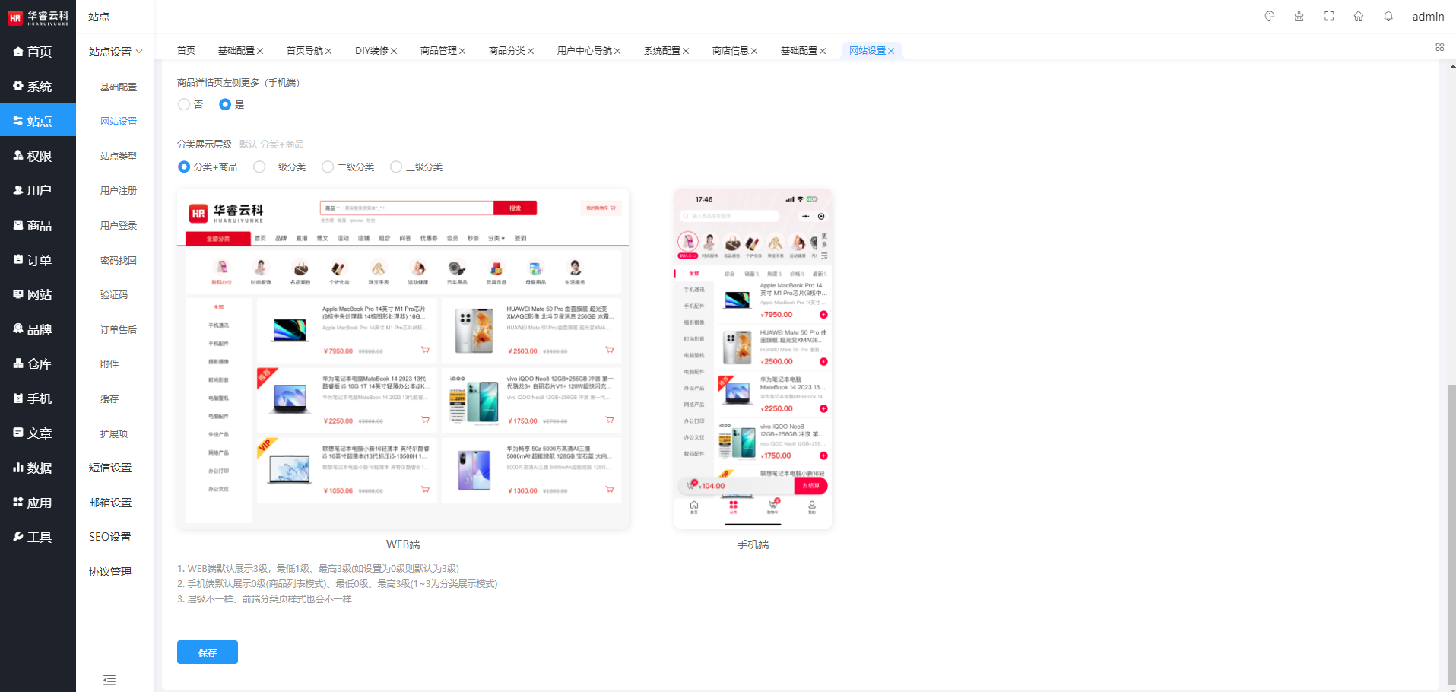Click the clear cache broom icon
Screen dimensions: 1456x692
tap(1299, 16)
